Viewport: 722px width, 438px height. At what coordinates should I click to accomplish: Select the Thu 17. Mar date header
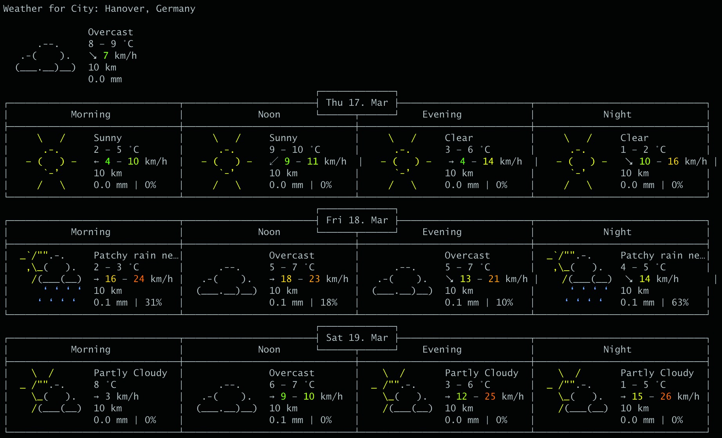357,103
